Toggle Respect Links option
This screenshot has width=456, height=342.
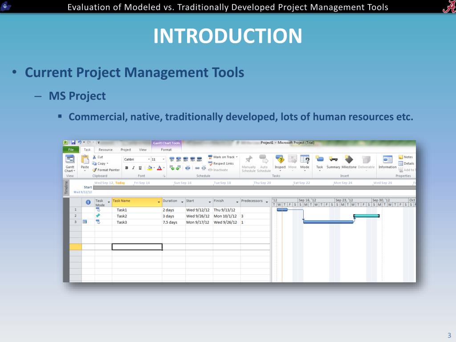point(221,163)
